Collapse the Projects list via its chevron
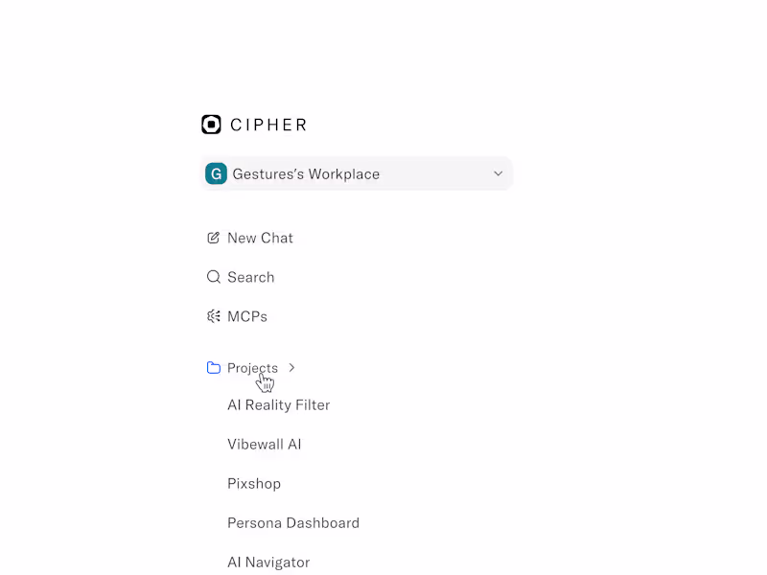The width and height of the screenshot is (767, 575). pos(291,367)
